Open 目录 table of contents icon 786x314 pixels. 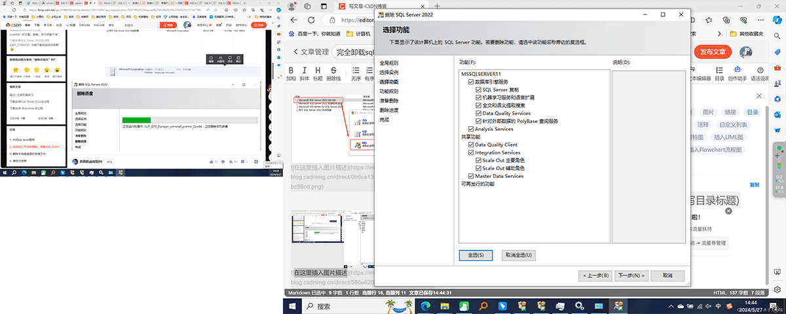coord(720,73)
